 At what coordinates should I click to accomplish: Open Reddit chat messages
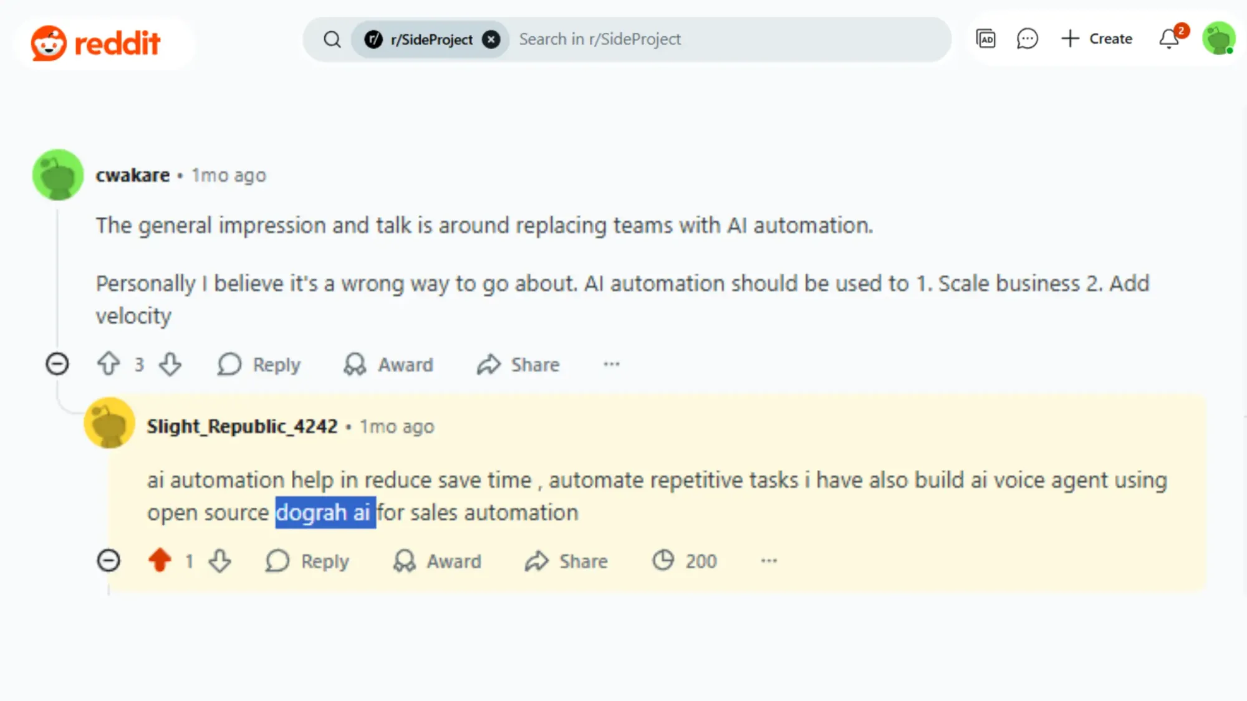[1027, 39]
